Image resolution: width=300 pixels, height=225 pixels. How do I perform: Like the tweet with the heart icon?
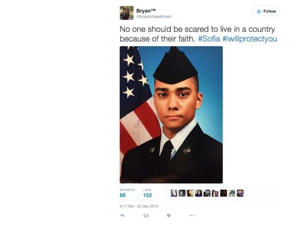pos(168,215)
